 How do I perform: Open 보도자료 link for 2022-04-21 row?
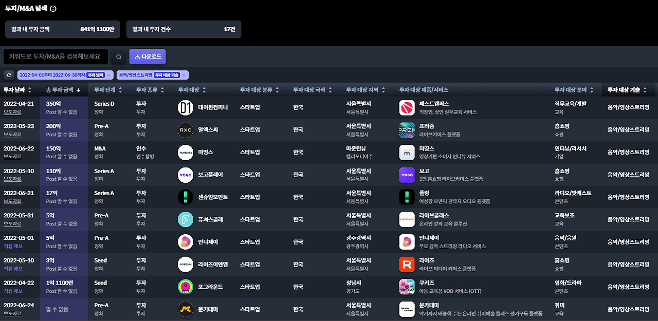(12, 112)
